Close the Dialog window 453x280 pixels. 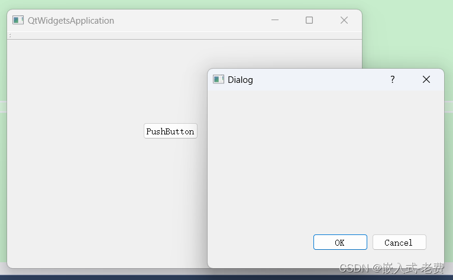426,79
